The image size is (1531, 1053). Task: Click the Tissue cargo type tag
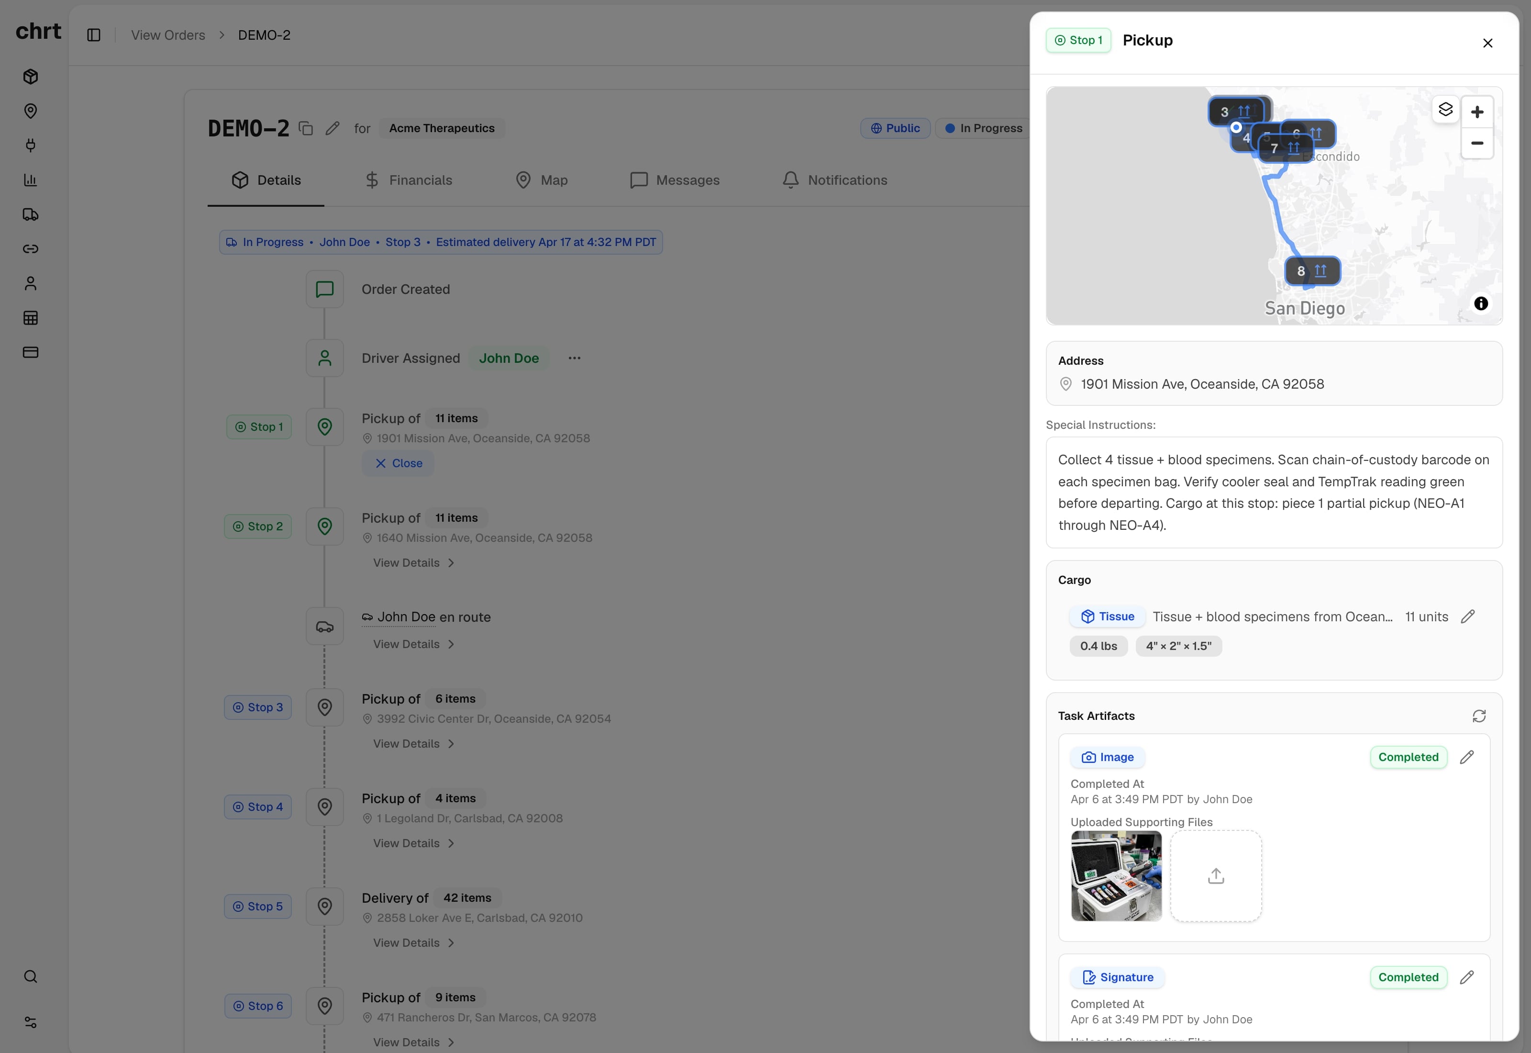(1107, 616)
